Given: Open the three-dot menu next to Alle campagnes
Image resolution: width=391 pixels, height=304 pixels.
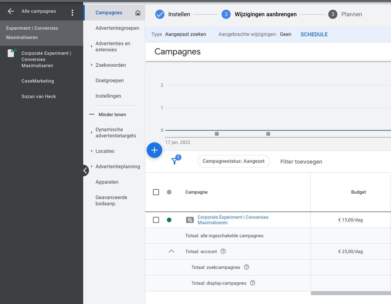Looking at the screenshot, I should [72, 13].
